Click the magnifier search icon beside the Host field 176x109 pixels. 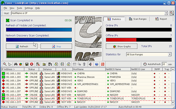pyautogui.click(x=172, y=13)
